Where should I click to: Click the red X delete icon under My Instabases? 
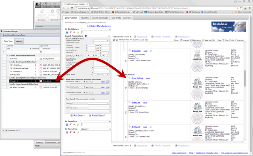[x=70, y=32]
